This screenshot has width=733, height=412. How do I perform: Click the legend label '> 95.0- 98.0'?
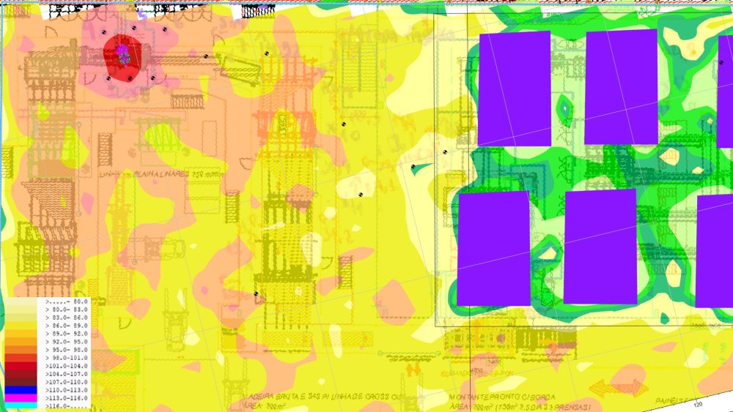pos(67,350)
